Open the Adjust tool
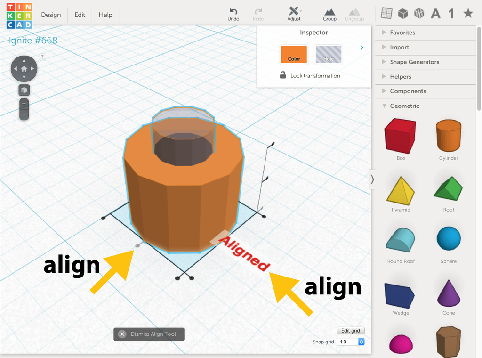Image resolution: width=482 pixels, height=358 pixels. coord(294,14)
